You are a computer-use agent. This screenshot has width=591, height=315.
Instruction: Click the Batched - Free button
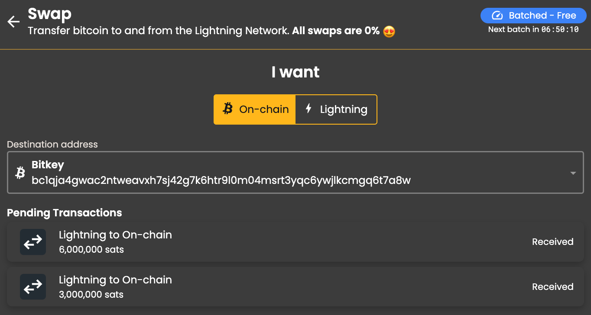pos(533,16)
